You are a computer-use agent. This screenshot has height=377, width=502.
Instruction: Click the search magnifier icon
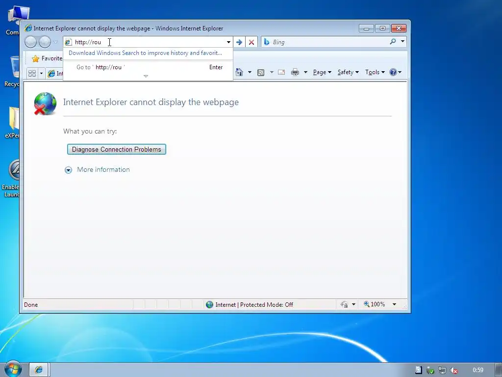(x=393, y=41)
